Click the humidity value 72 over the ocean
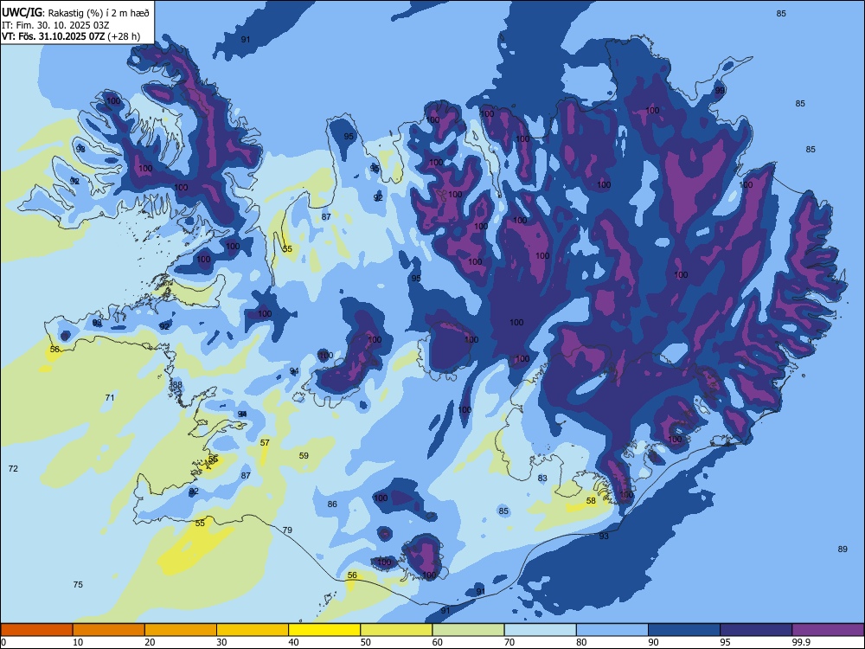 13,468
